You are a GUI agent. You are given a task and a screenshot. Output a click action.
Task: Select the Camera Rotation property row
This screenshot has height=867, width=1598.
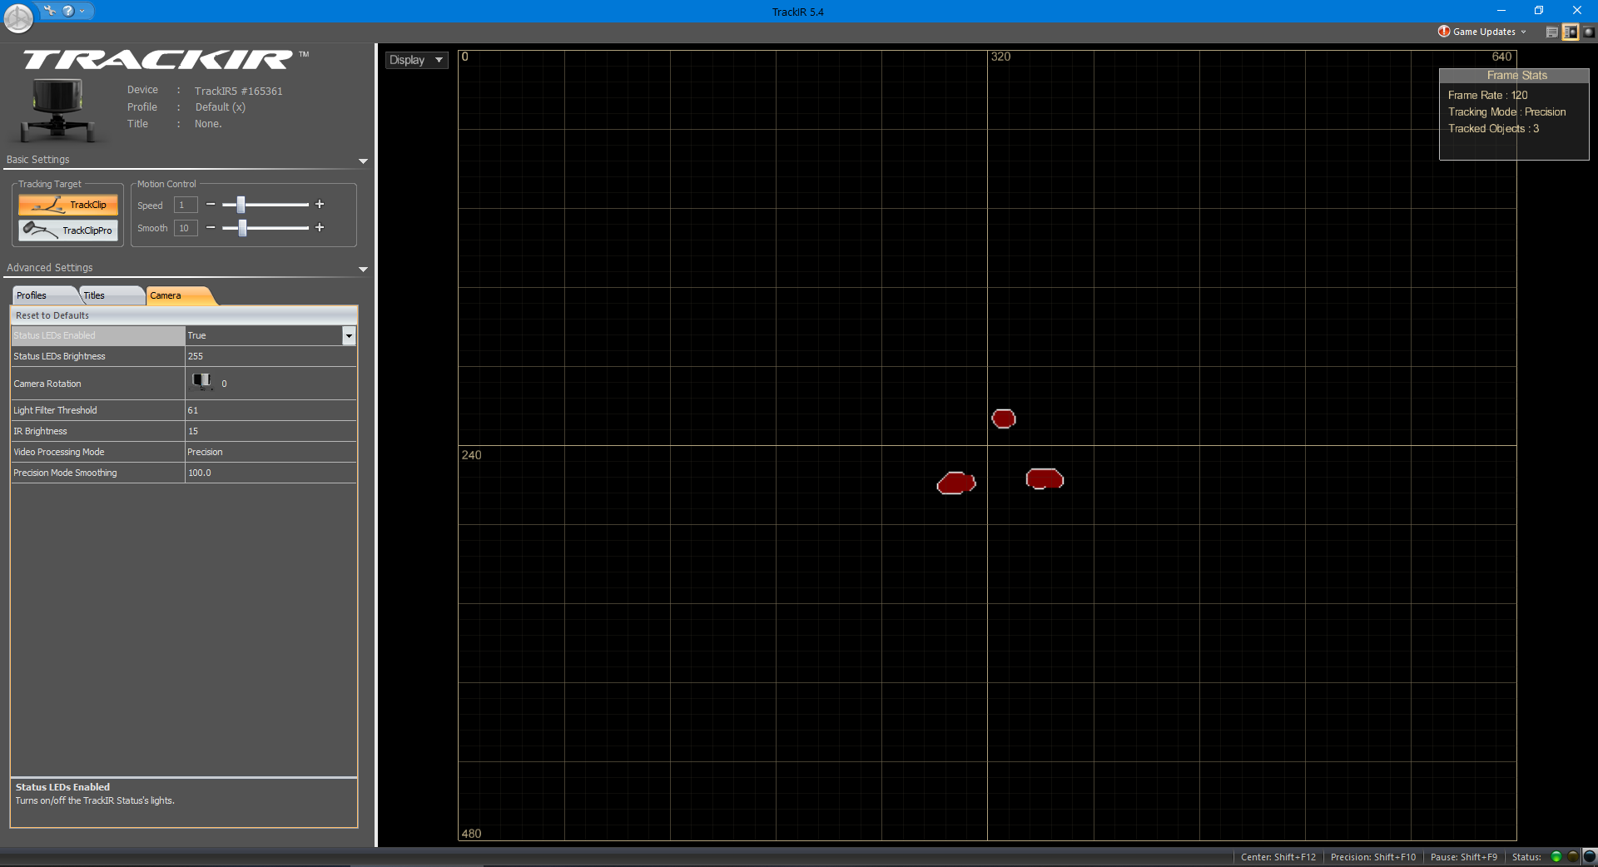point(184,384)
